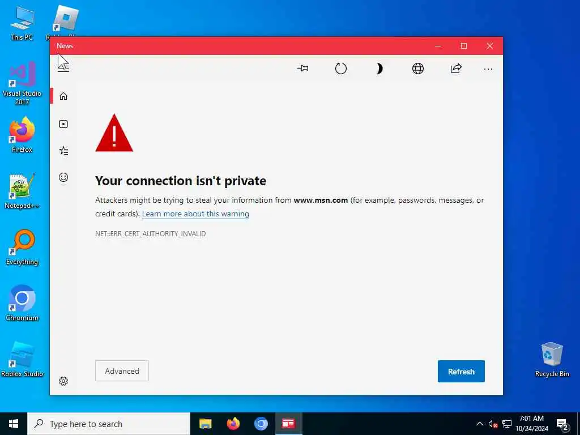Viewport: 580px width, 435px height.
Task: Minimize the News window
Action: point(438,46)
